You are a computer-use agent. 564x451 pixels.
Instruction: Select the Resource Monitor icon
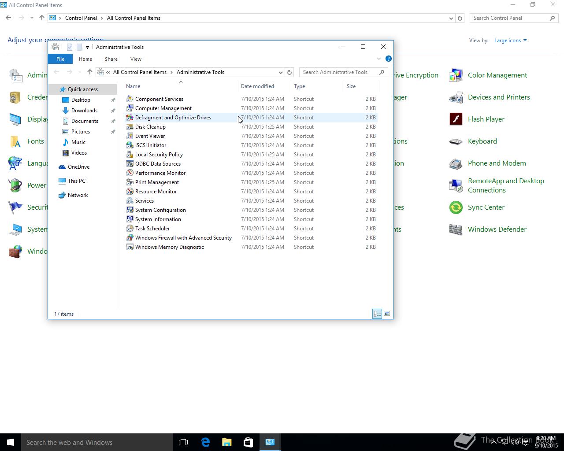[x=130, y=192]
